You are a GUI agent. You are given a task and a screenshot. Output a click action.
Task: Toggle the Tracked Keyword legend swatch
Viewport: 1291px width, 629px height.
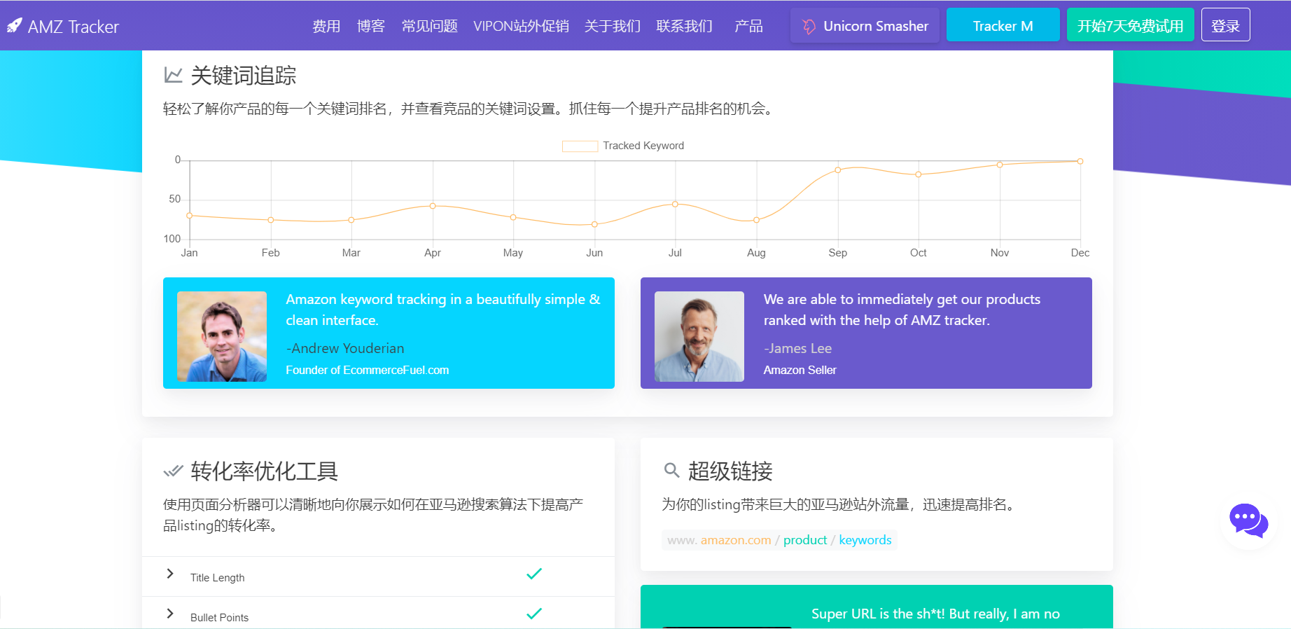pyautogui.click(x=580, y=146)
